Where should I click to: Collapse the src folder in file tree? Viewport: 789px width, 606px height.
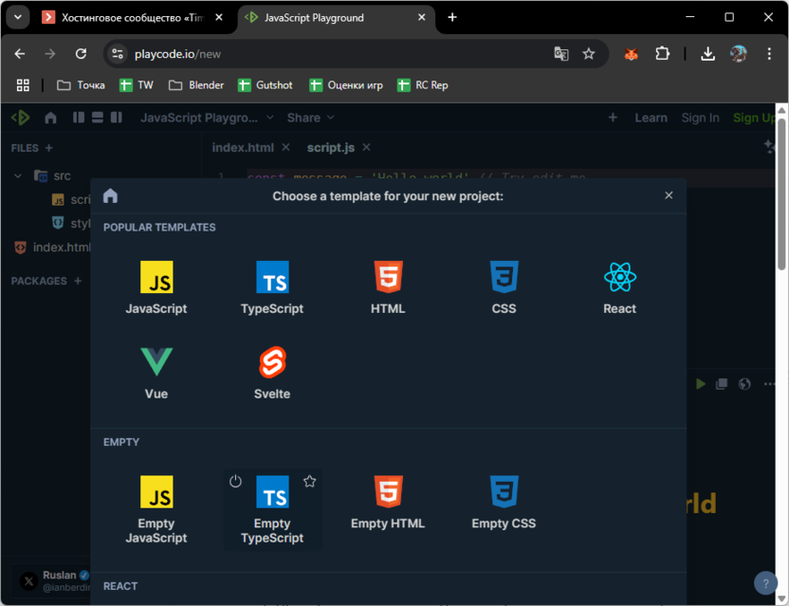pos(18,175)
